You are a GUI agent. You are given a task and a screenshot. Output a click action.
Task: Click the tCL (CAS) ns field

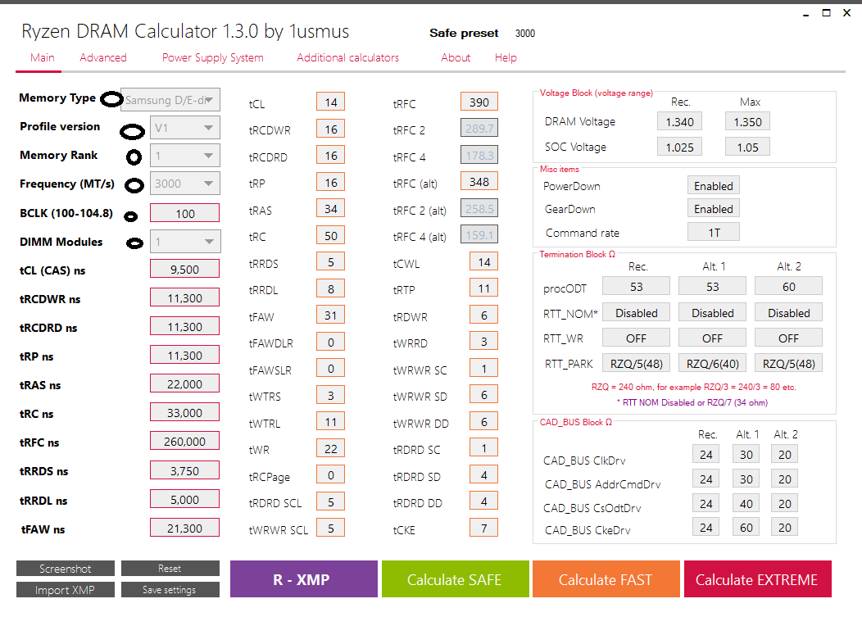[x=184, y=270]
